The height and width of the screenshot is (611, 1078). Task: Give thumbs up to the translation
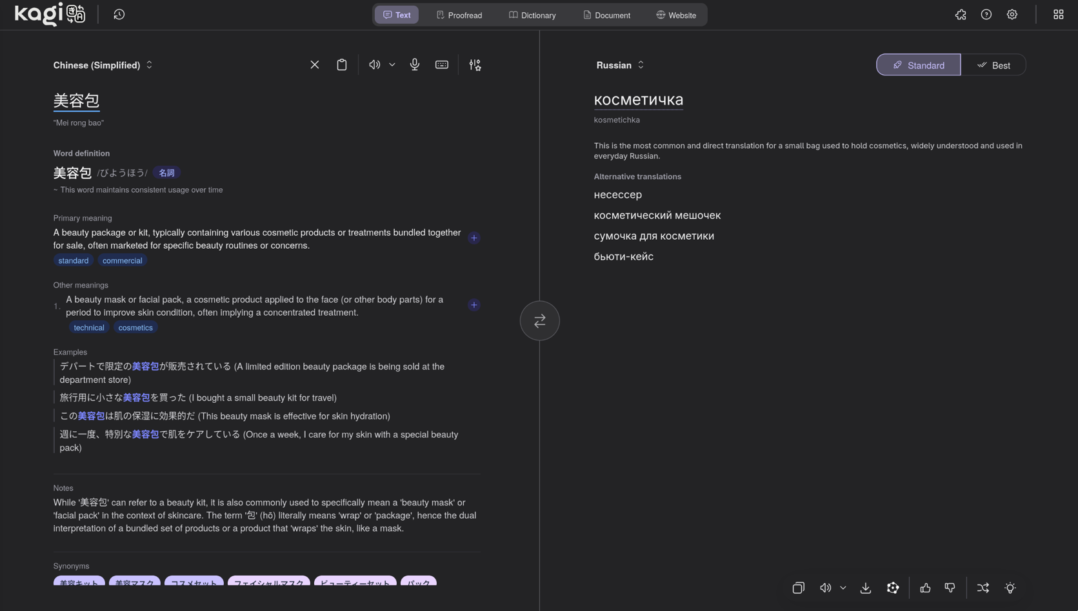pyautogui.click(x=924, y=588)
